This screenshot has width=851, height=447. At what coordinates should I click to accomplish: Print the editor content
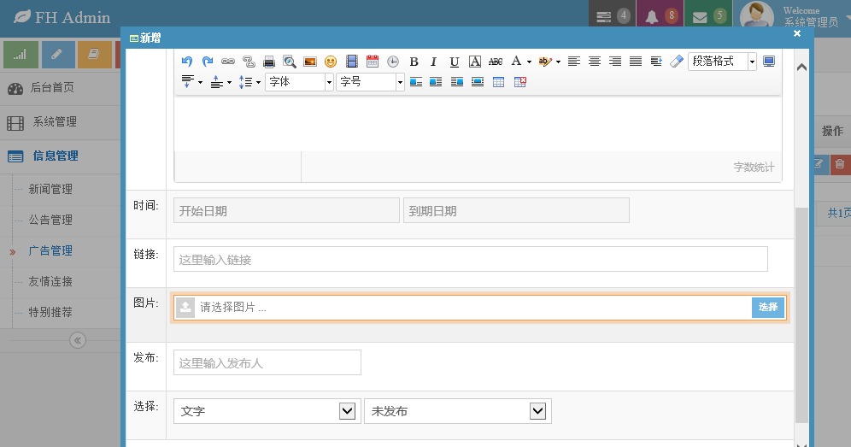[x=268, y=62]
